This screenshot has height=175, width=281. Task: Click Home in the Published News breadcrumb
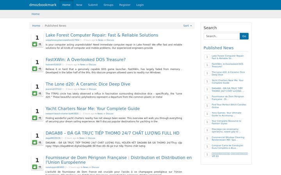pyautogui.click(x=36, y=26)
